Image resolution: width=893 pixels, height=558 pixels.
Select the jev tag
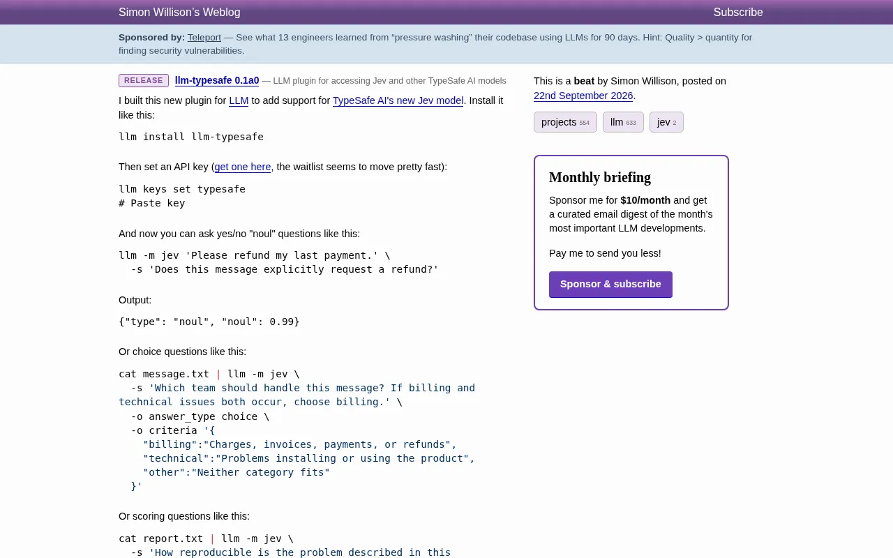[666, 122]
